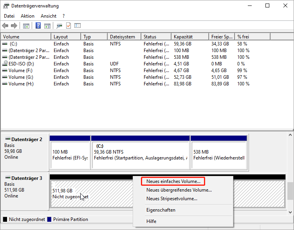294x230 pixels.
Task: Click the back arrow toolbar icon
Action: tap(5, 26)
